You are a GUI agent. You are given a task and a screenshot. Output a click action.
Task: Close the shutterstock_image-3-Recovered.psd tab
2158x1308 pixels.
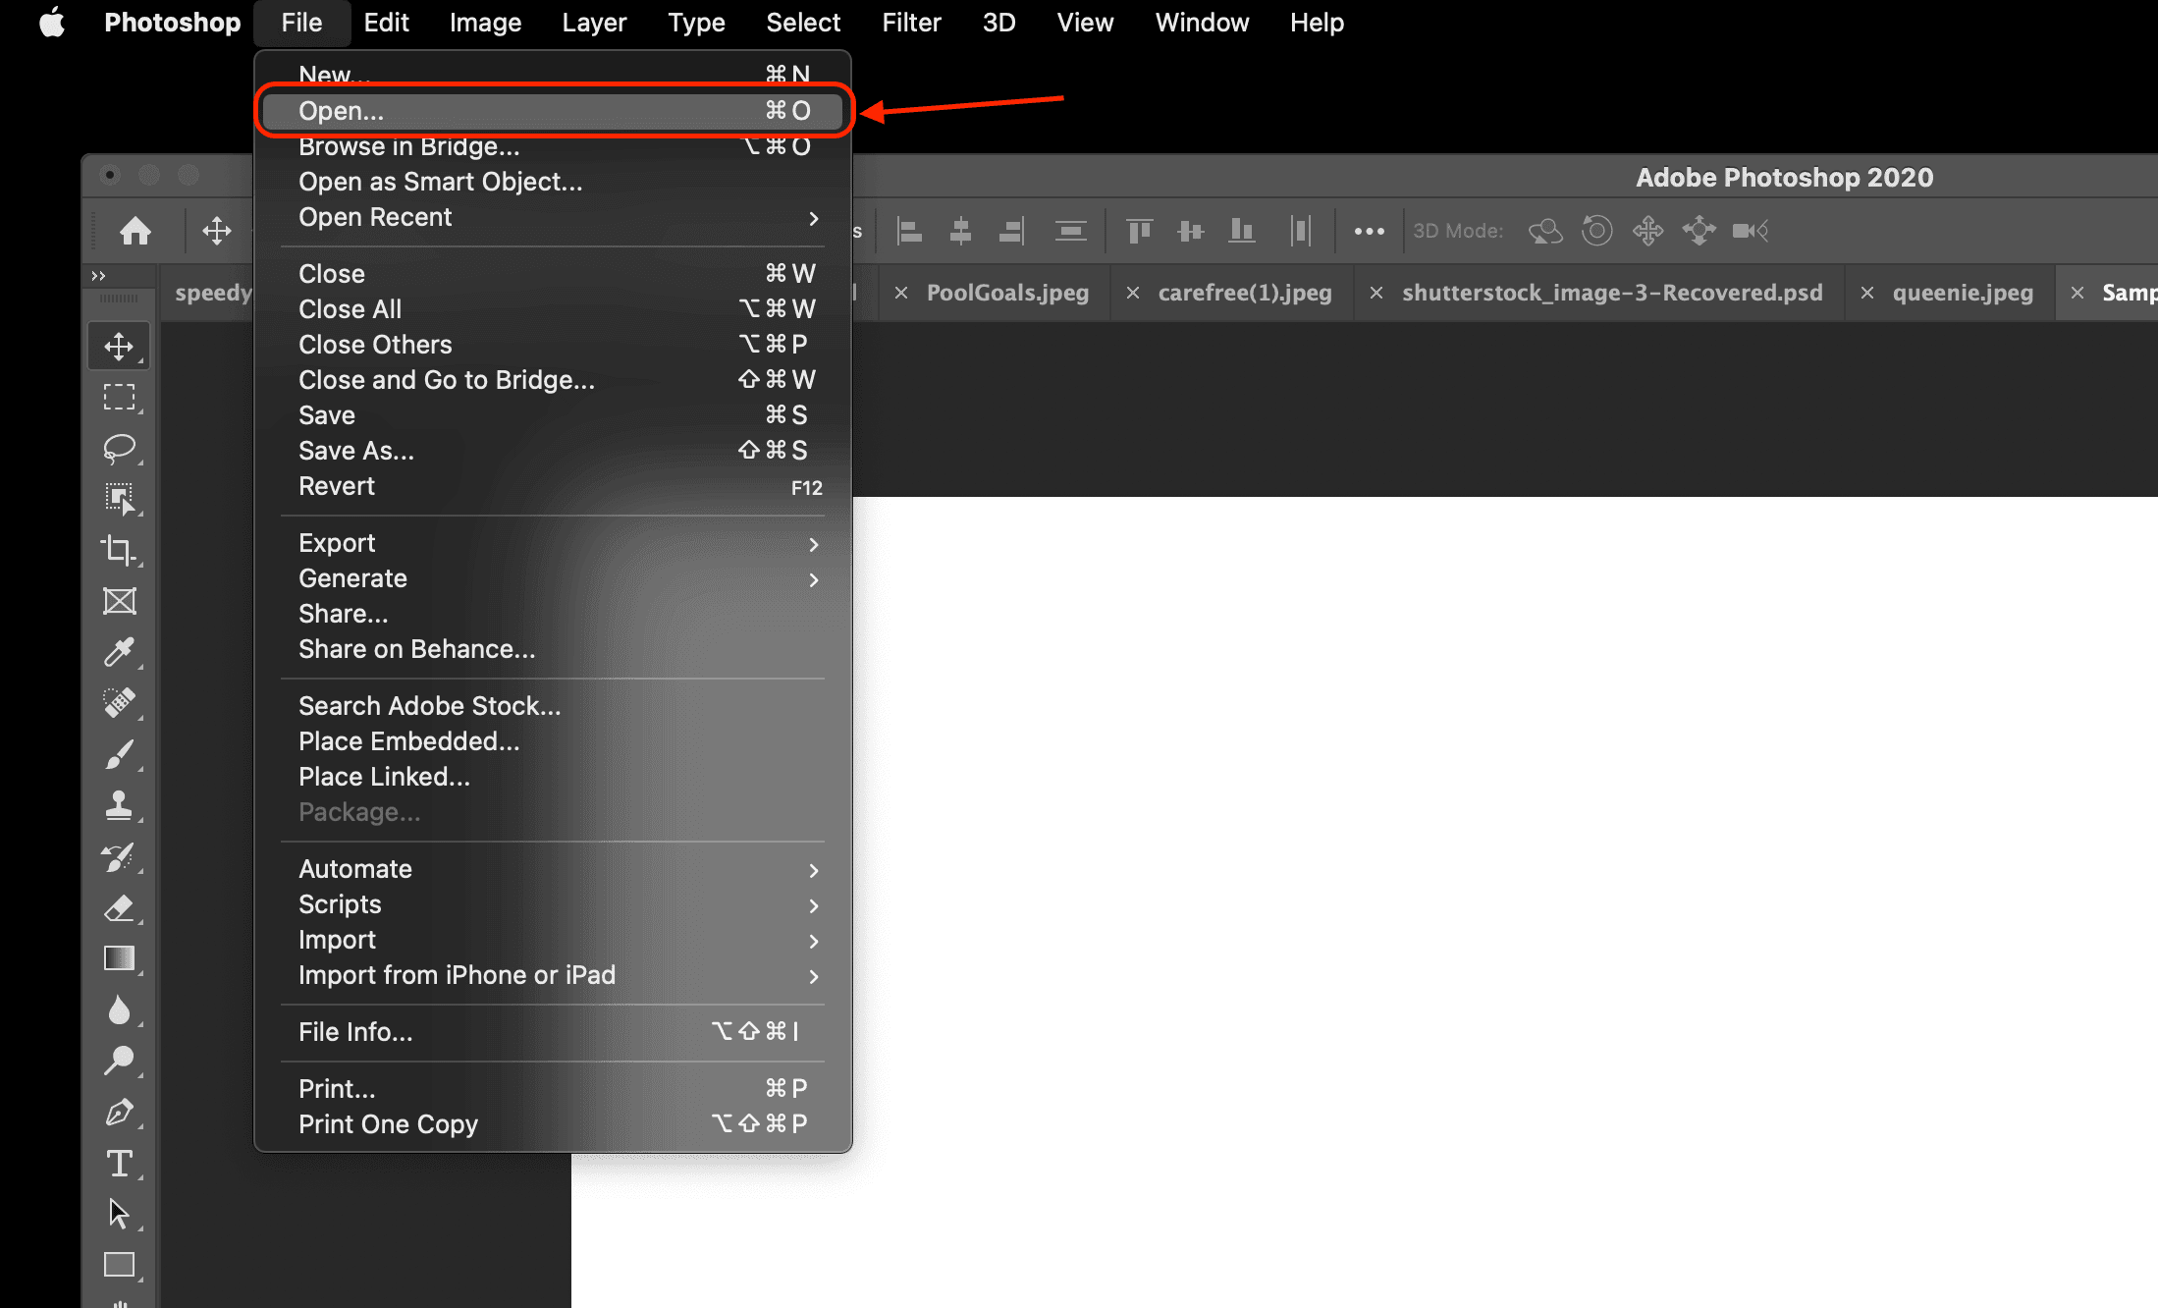click(1376, 293)
